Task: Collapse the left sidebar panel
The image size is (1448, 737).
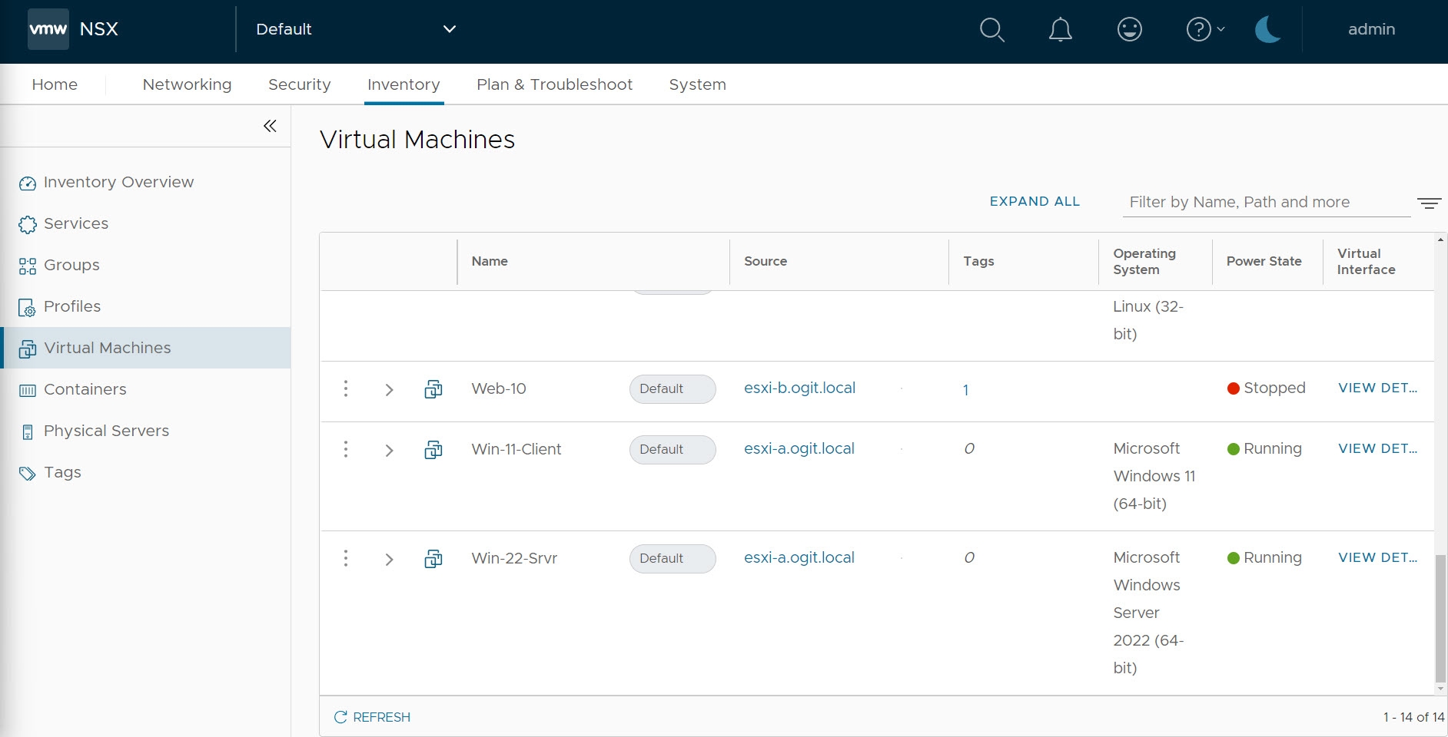Action: pyautogui.click(x=270, y=126)
